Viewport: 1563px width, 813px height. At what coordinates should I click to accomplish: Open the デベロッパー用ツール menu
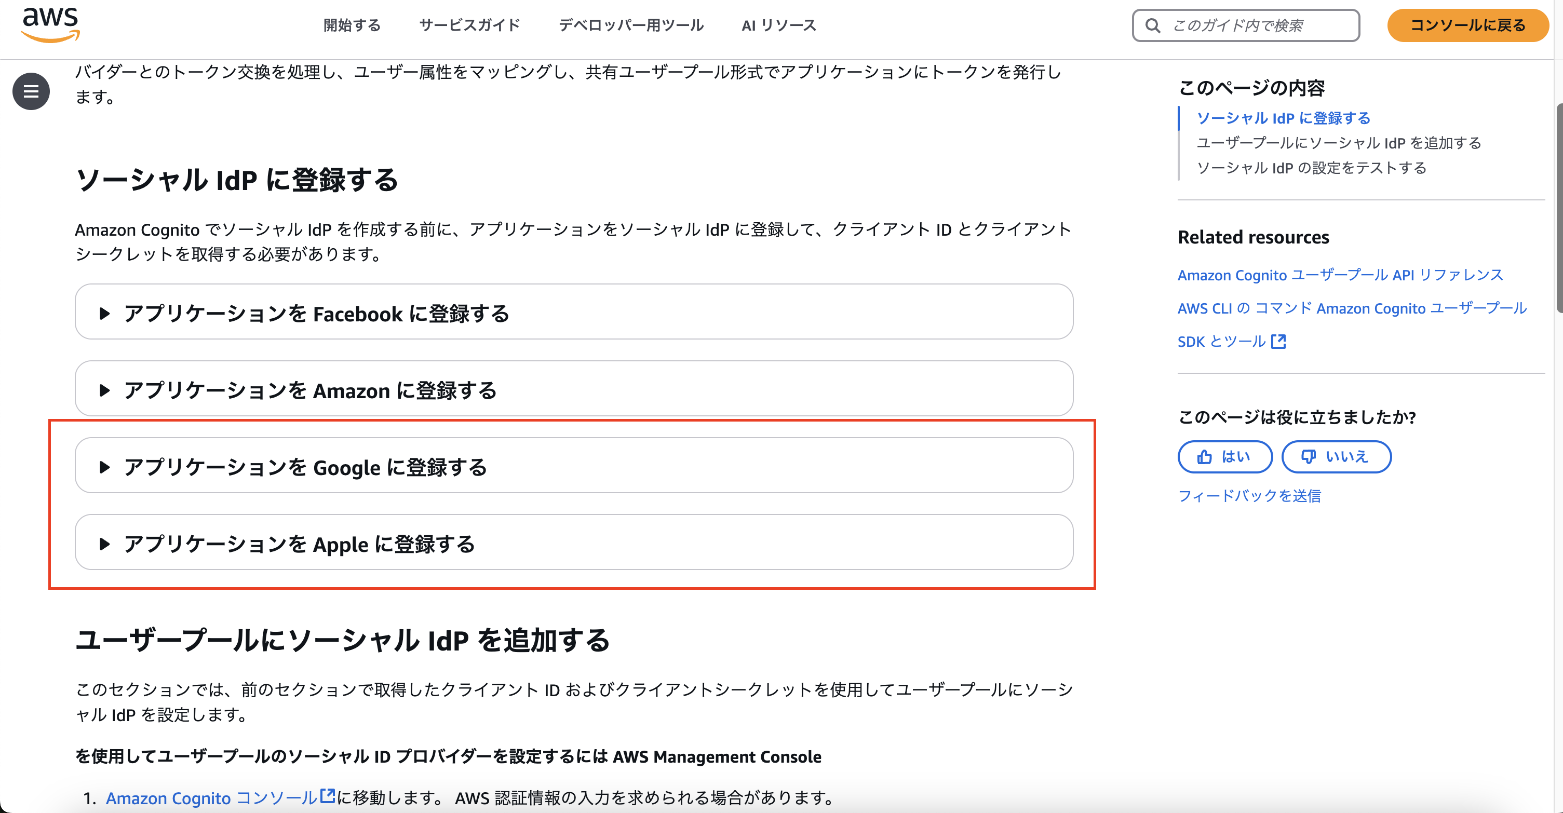(631, 25)
